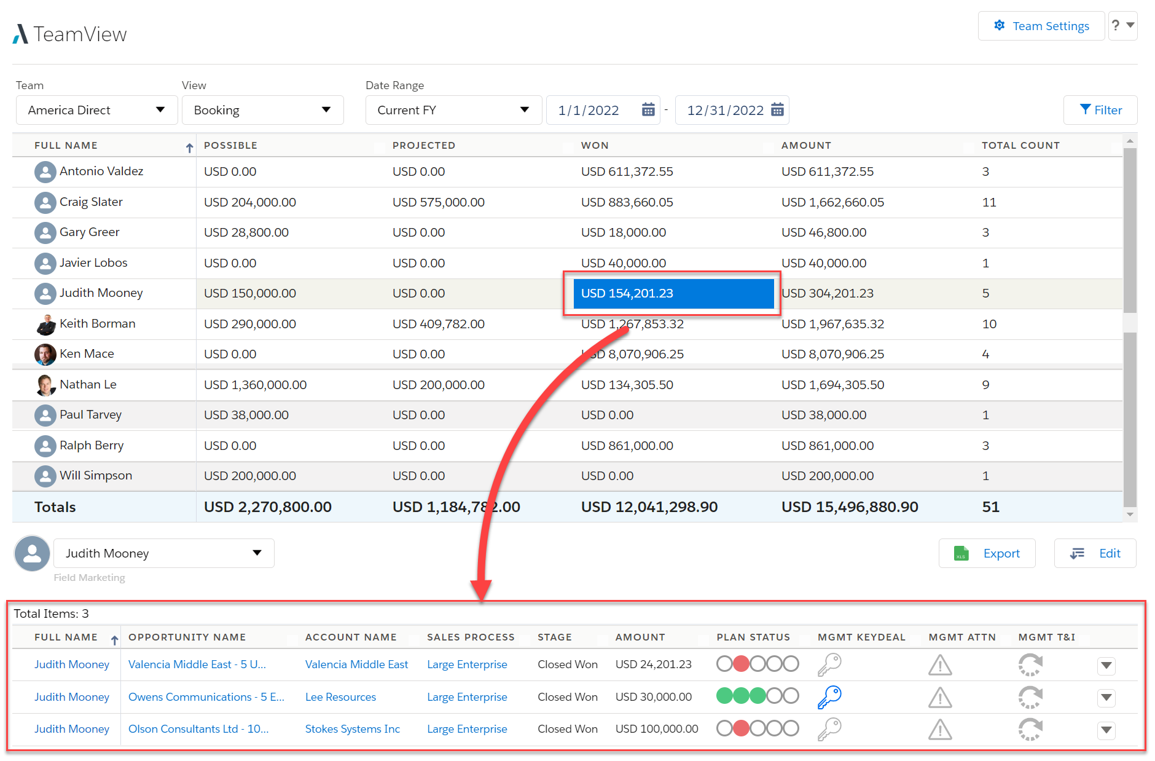Open the Judith Mooney user selector dropdown
This screenshot has height=761, width=1155.
point(164,553)
